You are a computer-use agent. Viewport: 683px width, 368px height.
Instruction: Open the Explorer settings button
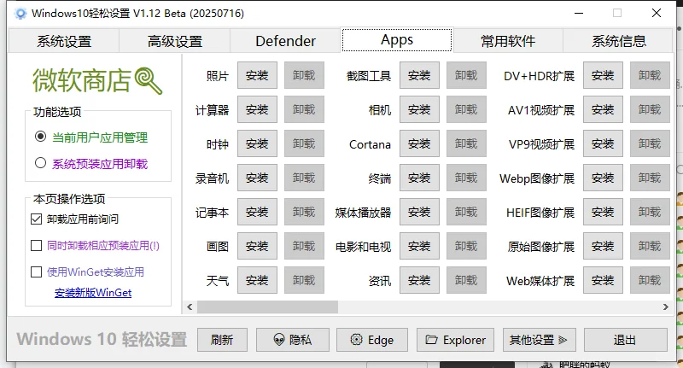pyautogui.click(x=455, y=340)
